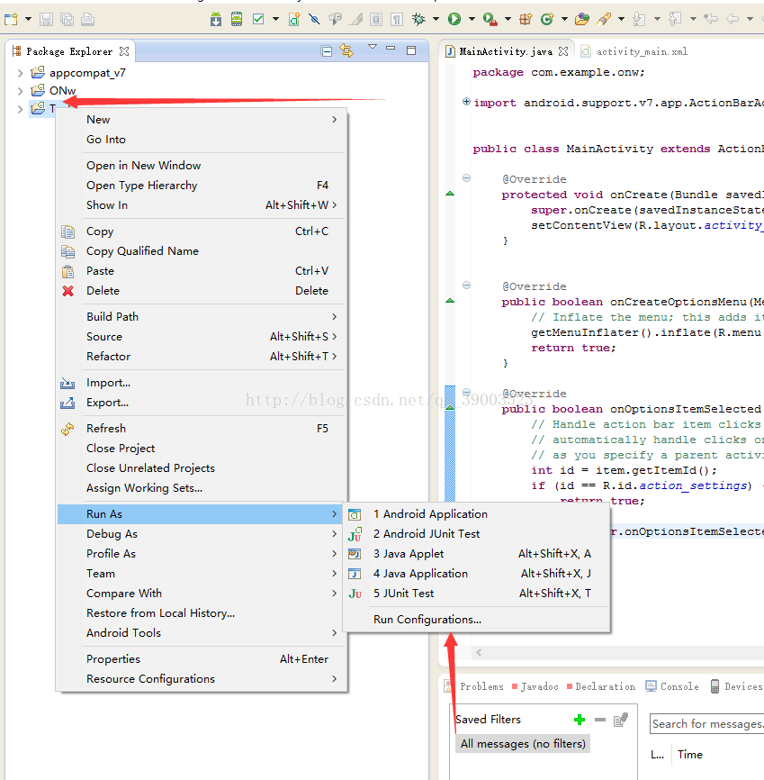Run Android Lint check icon
The height and width of the screenshot is (780, 764).
pyautogui.click(x=258, y=20)
